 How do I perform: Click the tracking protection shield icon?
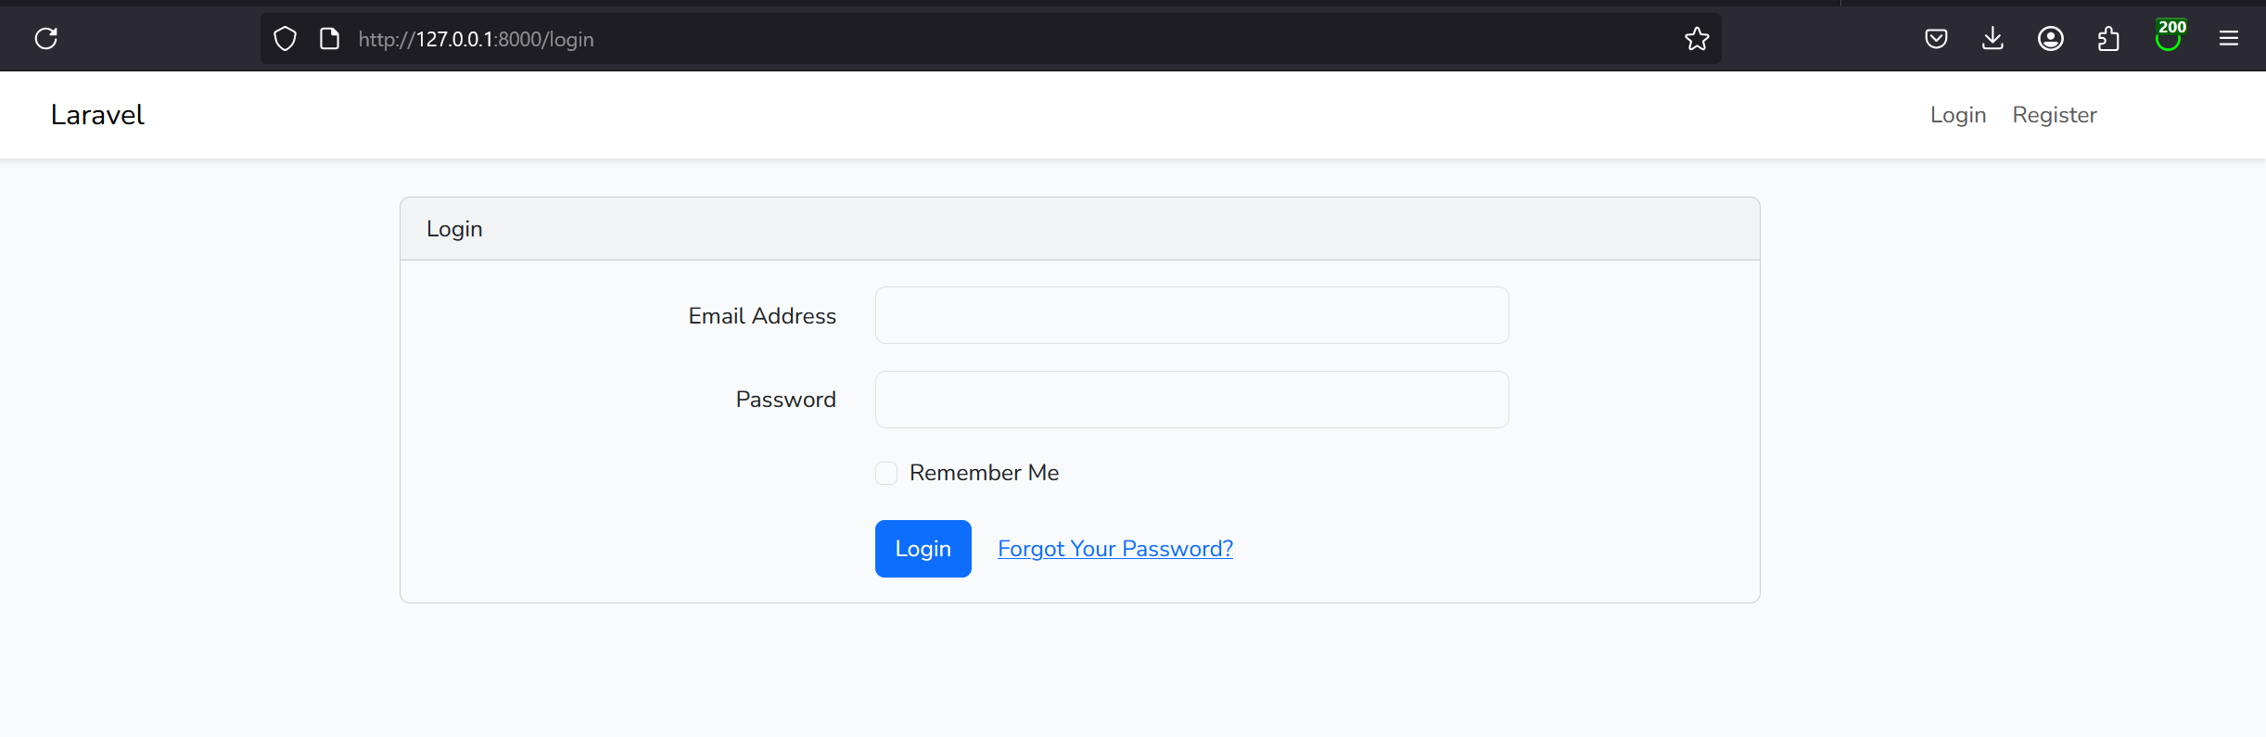(x=285, y=39)
